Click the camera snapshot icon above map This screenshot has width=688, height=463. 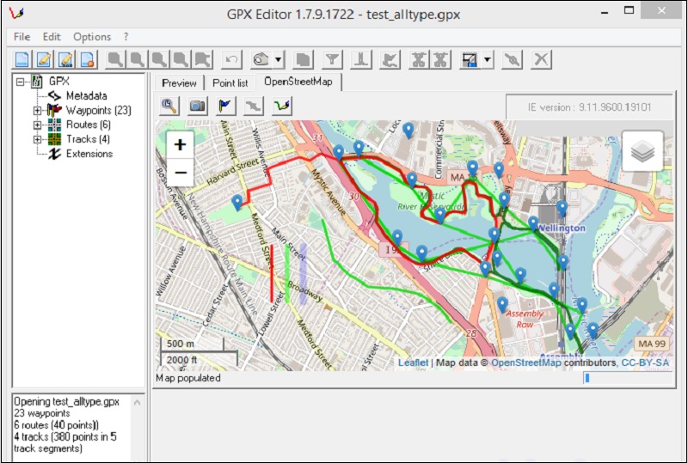coord(198,106)
